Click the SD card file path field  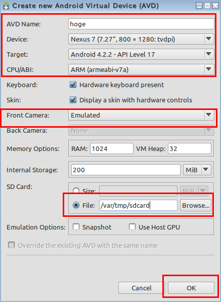coord(138,205)
